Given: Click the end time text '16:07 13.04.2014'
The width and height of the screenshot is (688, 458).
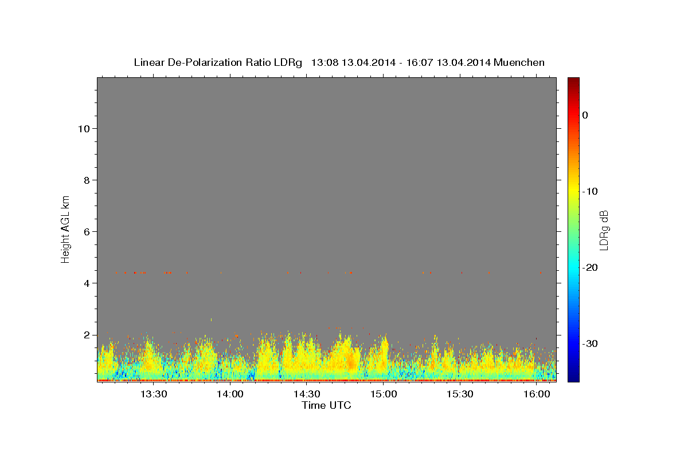Looking at the screenshot, I should click(448, 62).
